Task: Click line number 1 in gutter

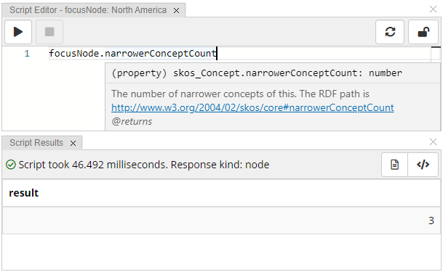Action: pos(27,54)
